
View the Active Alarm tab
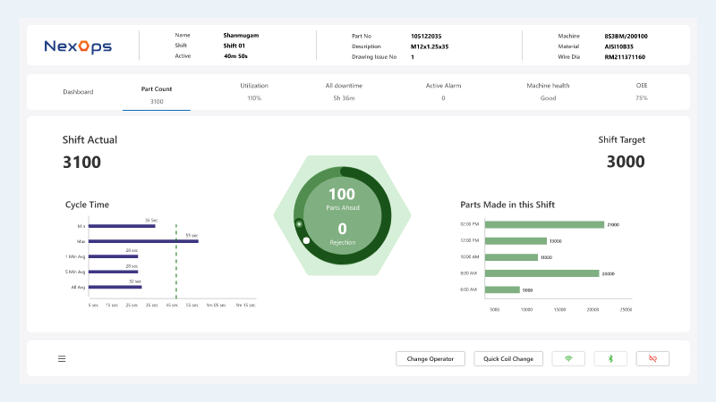(443, 92)
